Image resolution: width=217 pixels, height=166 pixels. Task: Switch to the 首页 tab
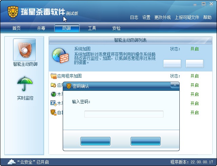click(x=17, y=28)
